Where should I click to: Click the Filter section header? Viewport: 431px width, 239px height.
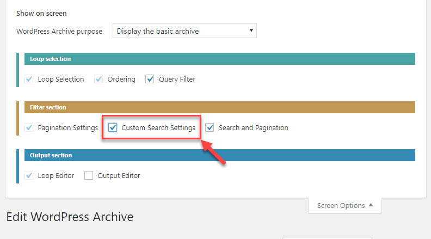point(220,107)
